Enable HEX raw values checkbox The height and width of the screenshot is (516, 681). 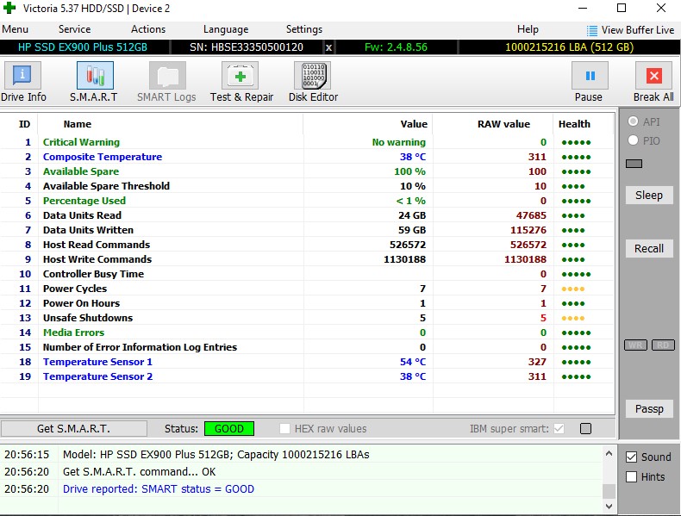point(285,429)
